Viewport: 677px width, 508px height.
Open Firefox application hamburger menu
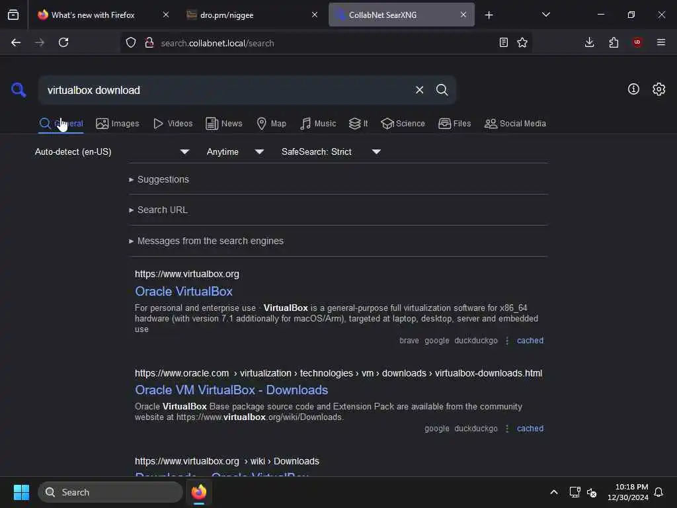tap(661, 42)
